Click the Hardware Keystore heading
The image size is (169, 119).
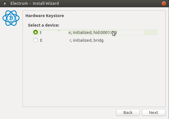coord(45,16)
